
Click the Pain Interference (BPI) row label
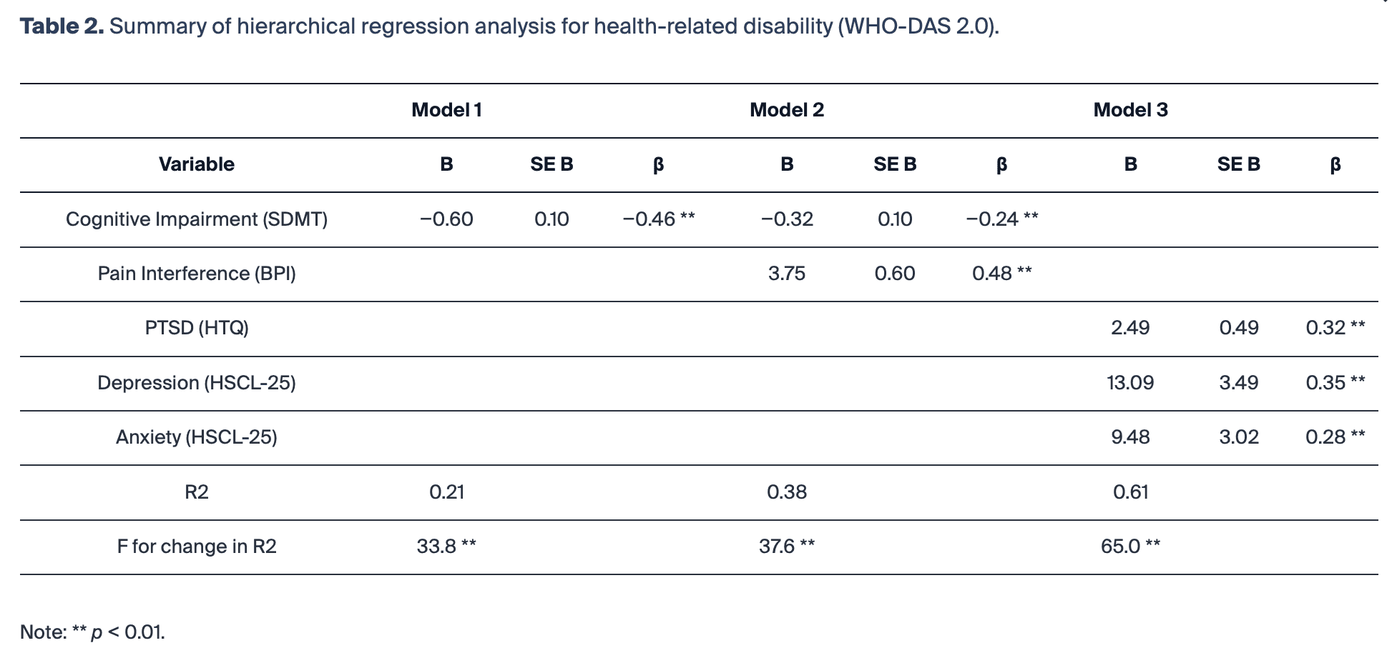click(197, 274)
